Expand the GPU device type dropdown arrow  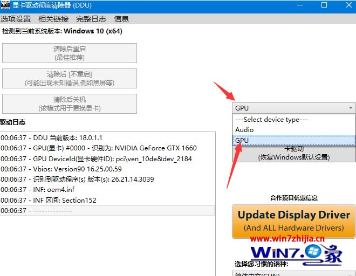point(351,108)
